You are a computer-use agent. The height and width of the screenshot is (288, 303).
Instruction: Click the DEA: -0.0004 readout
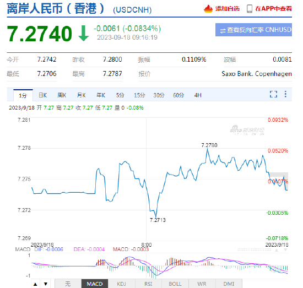[89, 249]
